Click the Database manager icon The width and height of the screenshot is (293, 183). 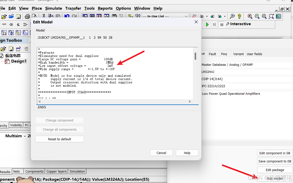tap(138, 16)
